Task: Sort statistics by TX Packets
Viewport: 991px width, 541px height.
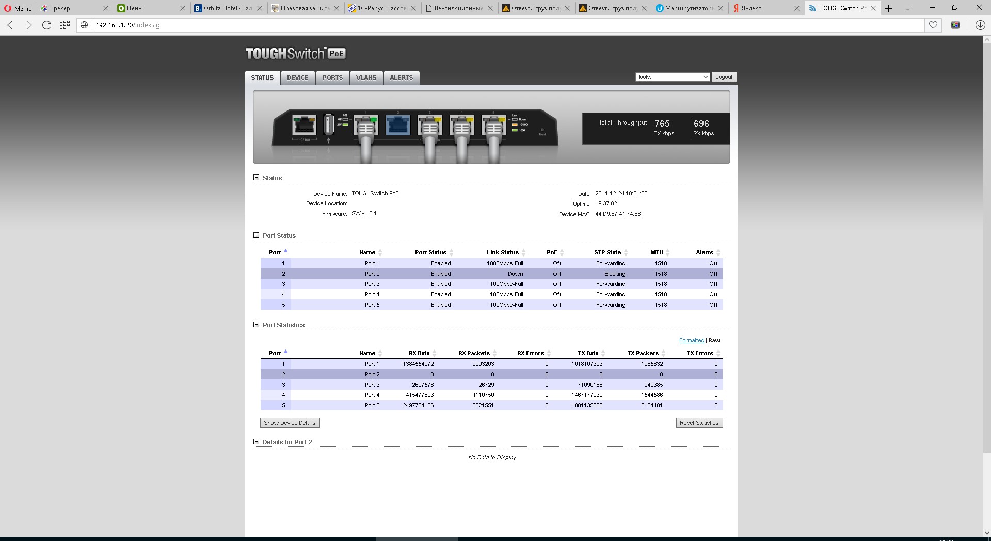Action: click(x=646, y=353)
